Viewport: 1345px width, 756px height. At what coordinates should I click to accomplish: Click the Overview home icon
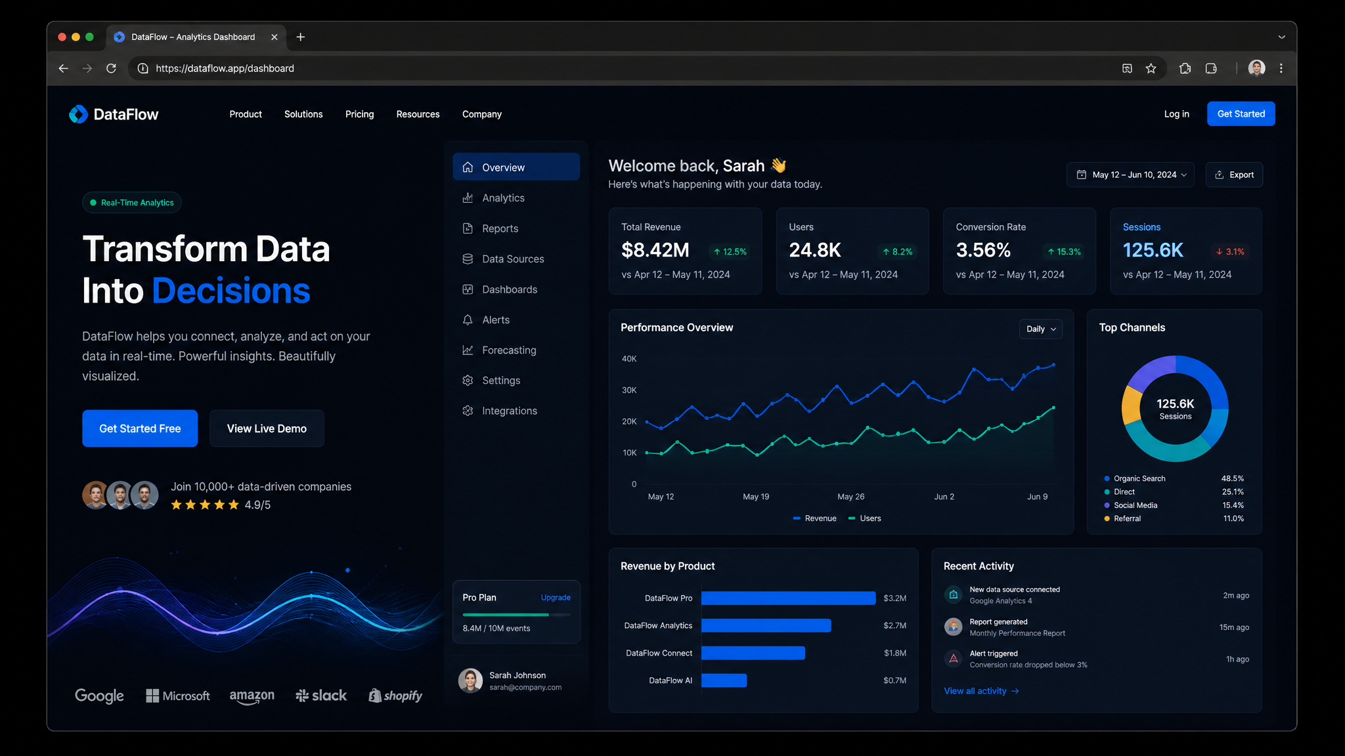468,167
